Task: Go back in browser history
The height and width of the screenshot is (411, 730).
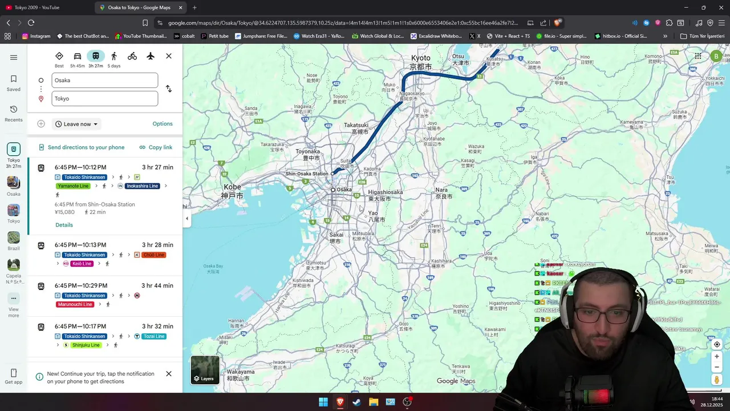Action: point(8,22)
